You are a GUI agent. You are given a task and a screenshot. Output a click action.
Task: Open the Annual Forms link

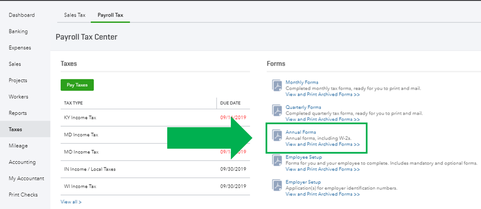[301, 132]
